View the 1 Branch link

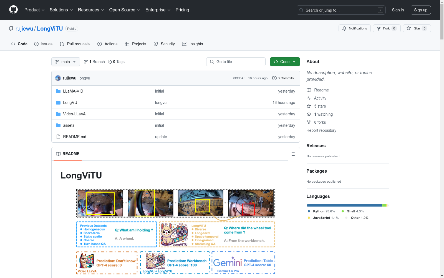[94, 62]
